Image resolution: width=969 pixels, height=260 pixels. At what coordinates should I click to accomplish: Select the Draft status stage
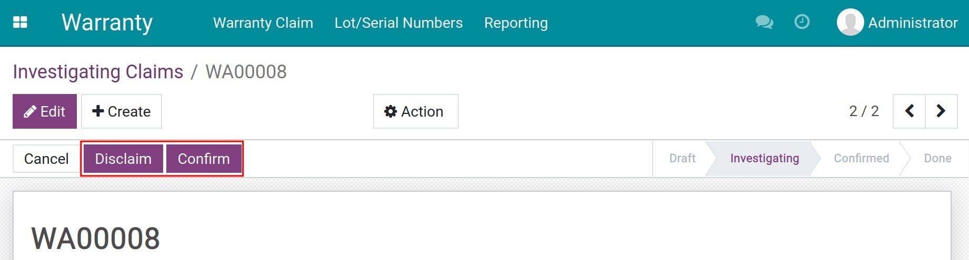[682, 159]
